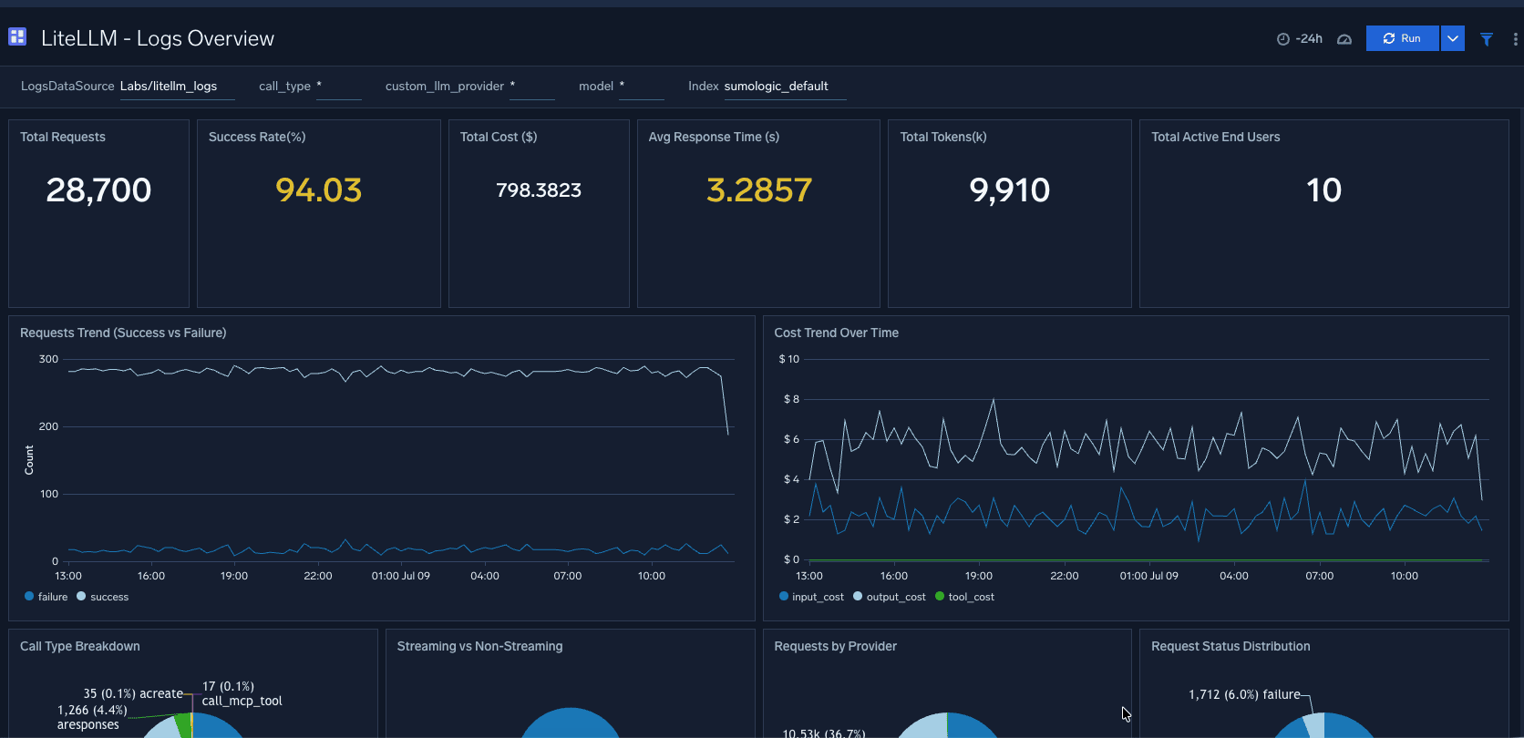Click the Call Type Breakdown panel title
Screen dimensions: 1524x738
pyautogui.click(x=80, y=646)
